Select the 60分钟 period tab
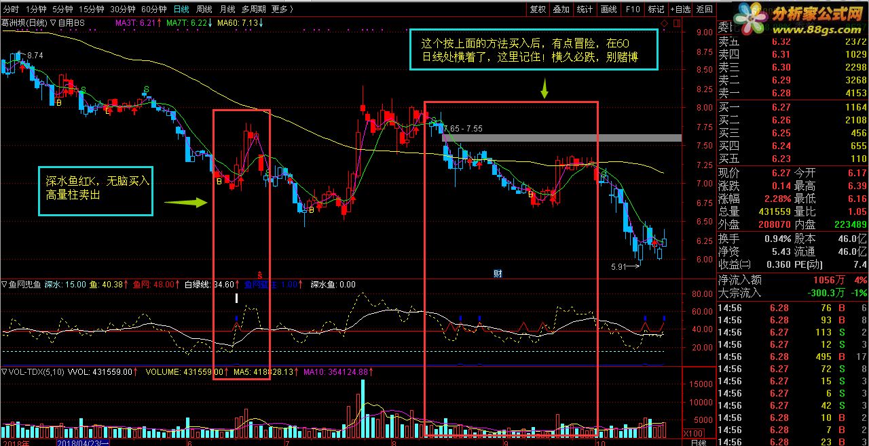 (x=154, y=9)
